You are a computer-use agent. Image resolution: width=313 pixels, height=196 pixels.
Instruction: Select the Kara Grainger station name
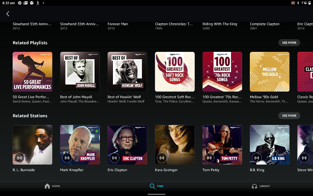tap(166, 170)
